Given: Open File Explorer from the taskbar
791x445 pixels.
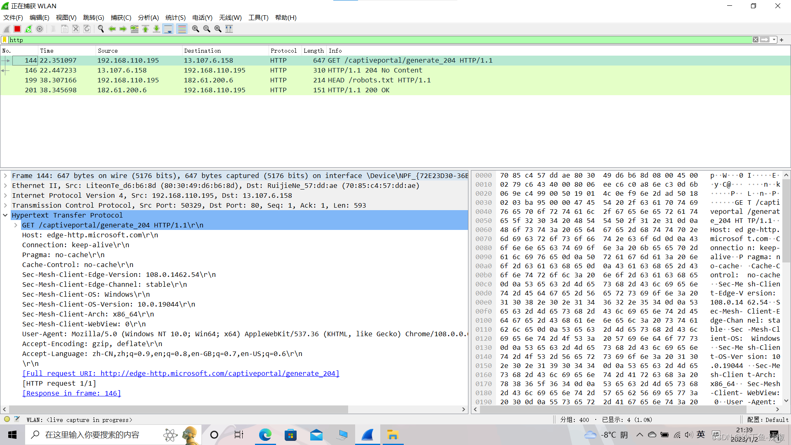Looking at the screenshot, I should point(393,435).
